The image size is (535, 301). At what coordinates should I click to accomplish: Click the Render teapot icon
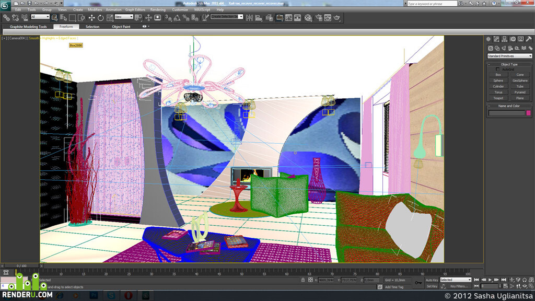[x=337, y=18]
